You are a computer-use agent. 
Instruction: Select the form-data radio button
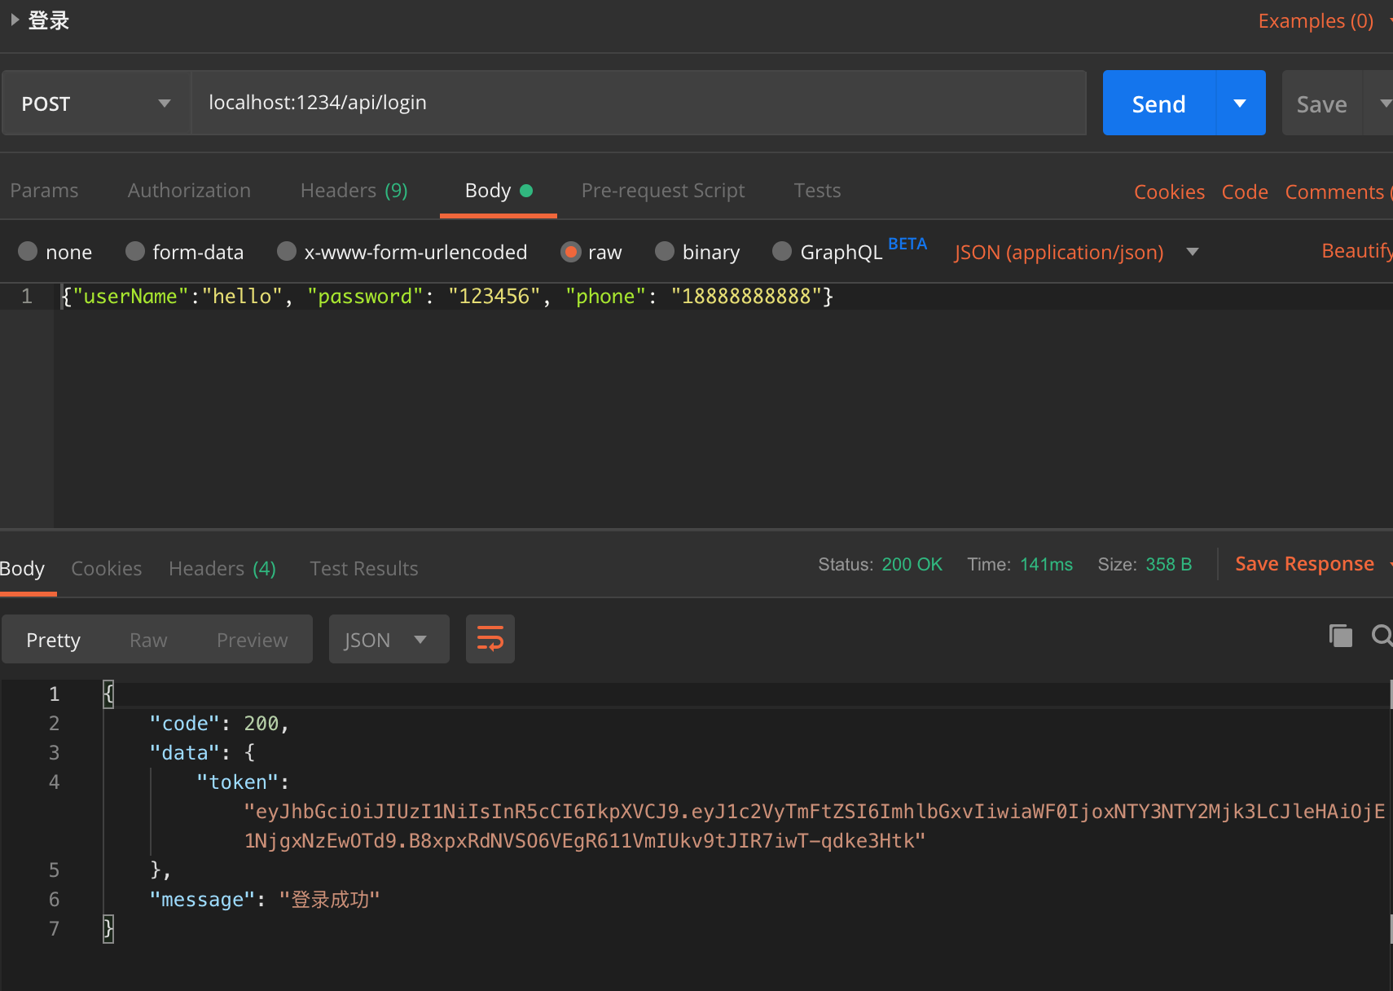135,252
